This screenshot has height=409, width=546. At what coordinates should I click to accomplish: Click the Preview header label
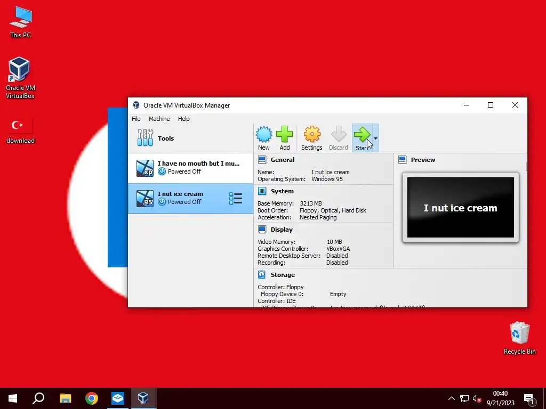423,160
